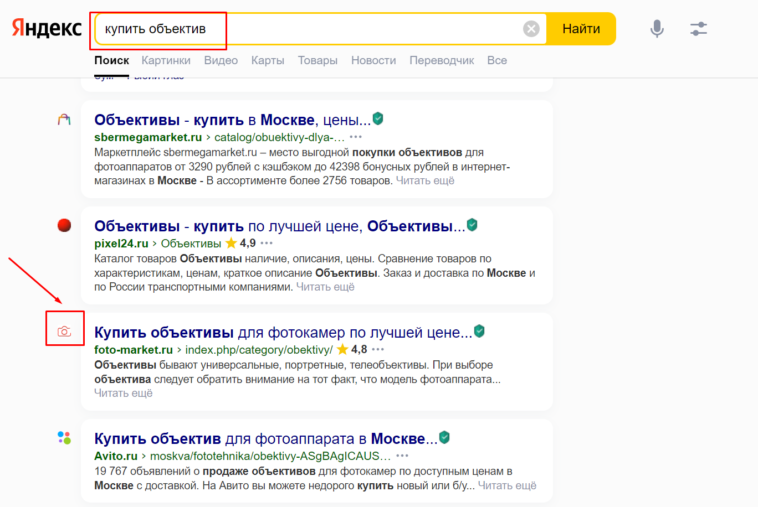Click the sbermegamarket.ru domain link
Screen dimensions: 758x507
[x=148, y=137]
